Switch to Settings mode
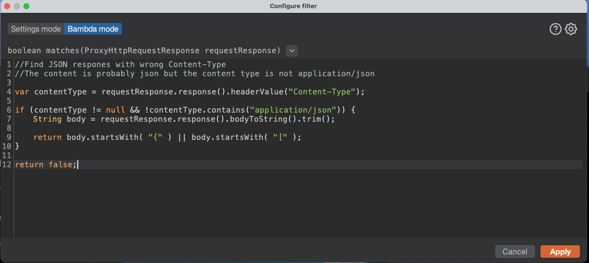This screenshot has width=589, height=263. click(x=36, y=29)
